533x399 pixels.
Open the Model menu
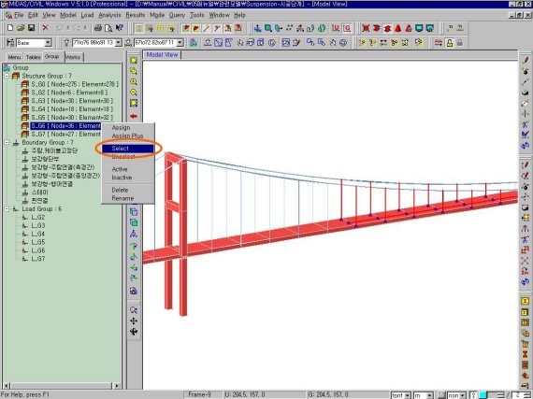coord(68,15)
